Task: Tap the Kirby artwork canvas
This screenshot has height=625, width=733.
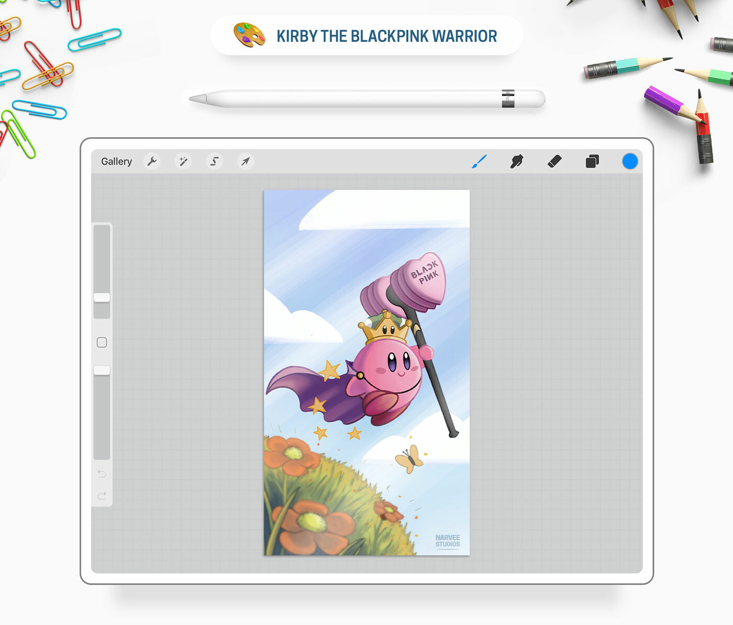Action: click(x=366, y=373)
